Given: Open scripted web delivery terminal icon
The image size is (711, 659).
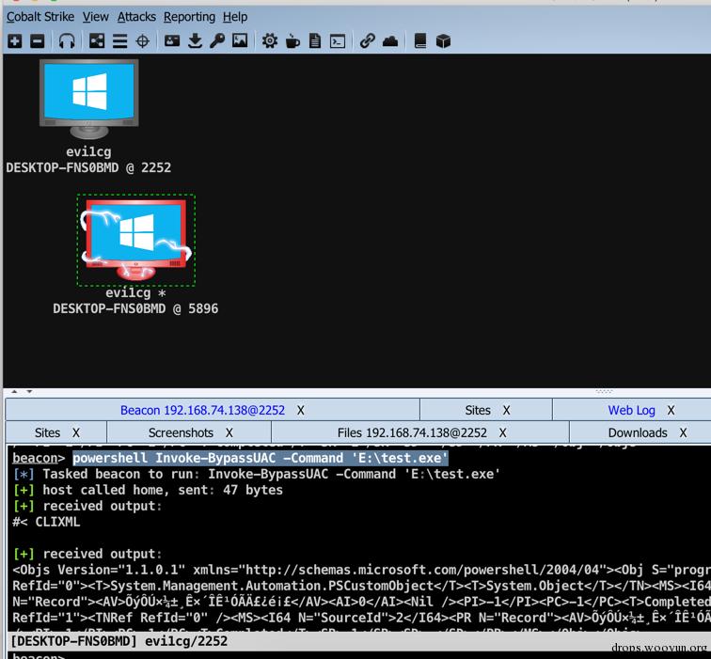Looking at the screenshot, I should coord(338,41).
